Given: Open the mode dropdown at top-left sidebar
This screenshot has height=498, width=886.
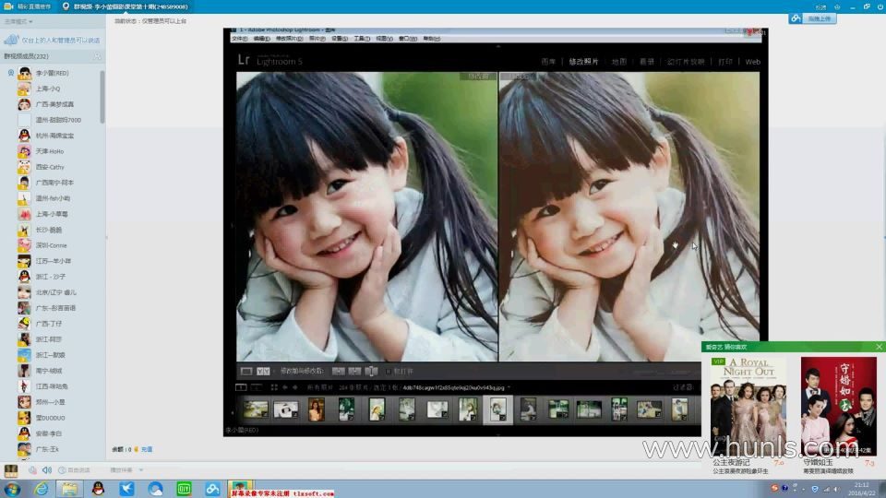Looking at the screenshot, I should point(18,21).
